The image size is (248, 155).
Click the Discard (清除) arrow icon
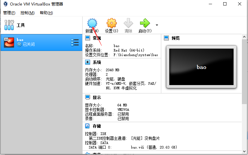click(x=128, y=23)
